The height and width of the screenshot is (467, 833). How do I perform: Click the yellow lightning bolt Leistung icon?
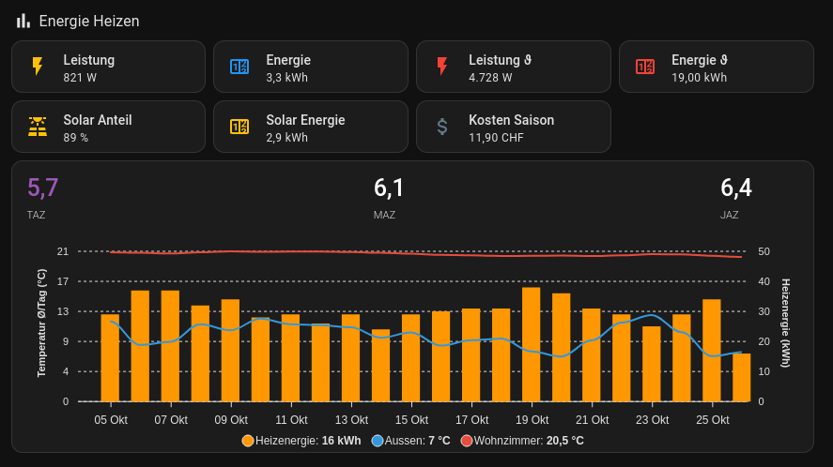pos(38,67)
